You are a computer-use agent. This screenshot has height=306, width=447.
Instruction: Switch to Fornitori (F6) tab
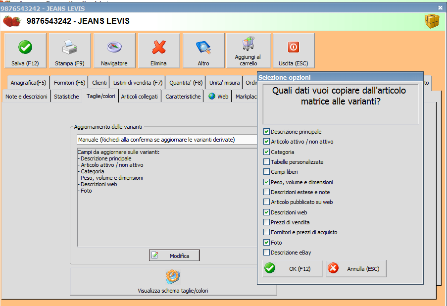tap(70, 83)
